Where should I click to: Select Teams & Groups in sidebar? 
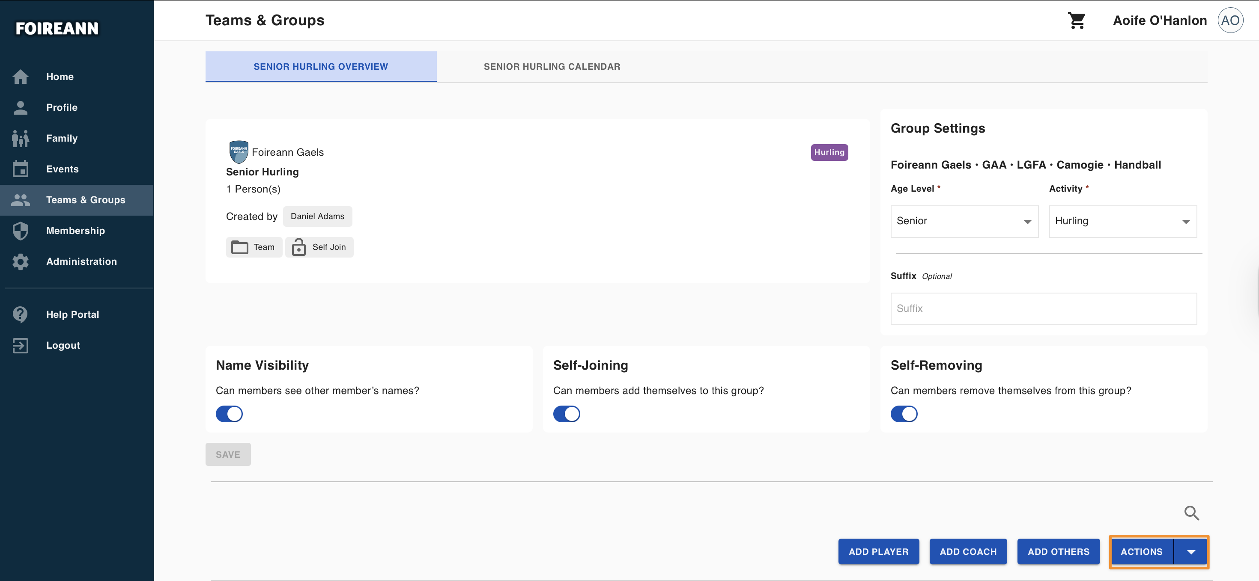coord(77,200)
